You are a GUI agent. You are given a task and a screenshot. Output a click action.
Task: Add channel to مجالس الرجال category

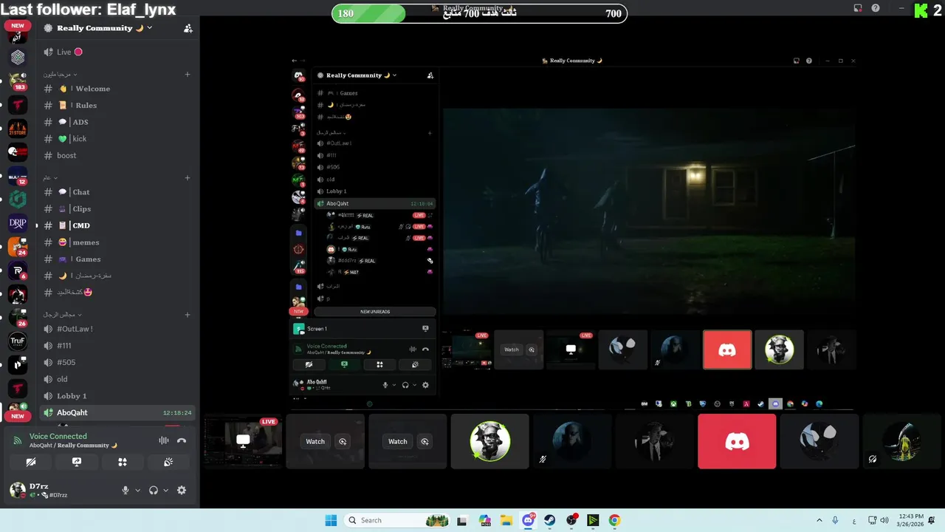[x=188, y=315]
